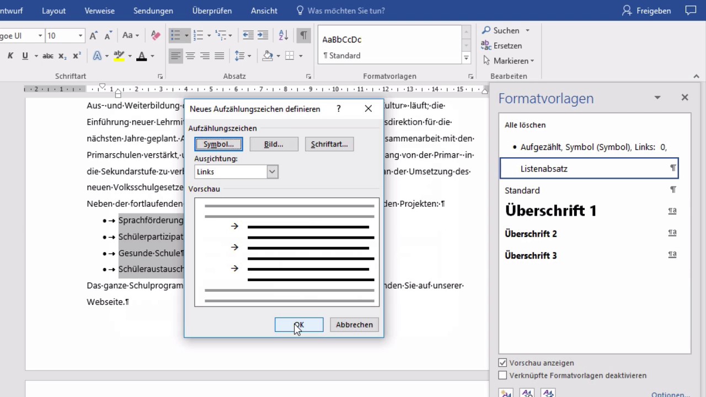Open Formatvorlagen pane options arrow
The image size is (706, 397).
point(657,98)
